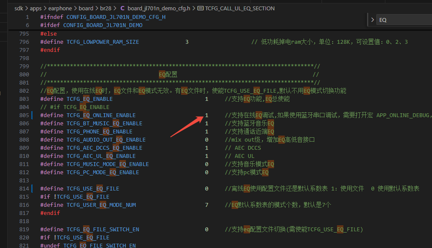Screen dimensions: 432x248
Task: Click the TCFG_USER_EQ_MODE_NUM macro name
Action: pyautogui.click(x=101, y=205)
